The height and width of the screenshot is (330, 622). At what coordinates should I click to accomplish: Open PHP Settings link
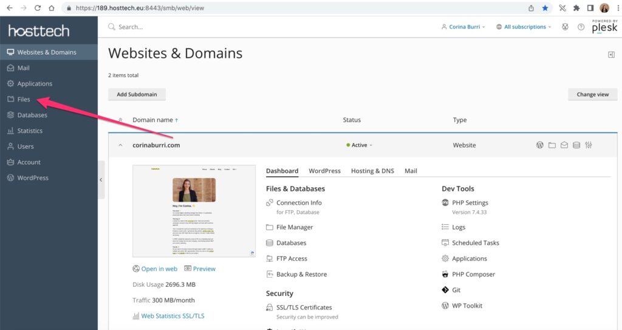pos(470,202)
